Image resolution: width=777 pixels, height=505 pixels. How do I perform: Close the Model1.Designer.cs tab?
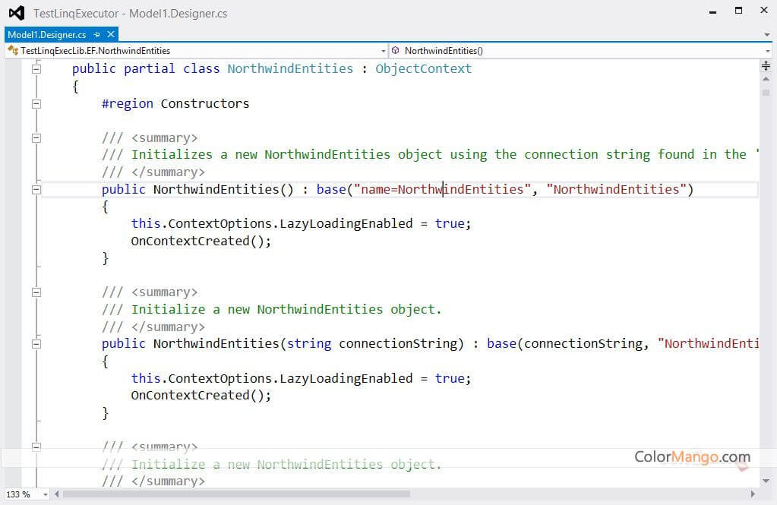click(110, 34)
